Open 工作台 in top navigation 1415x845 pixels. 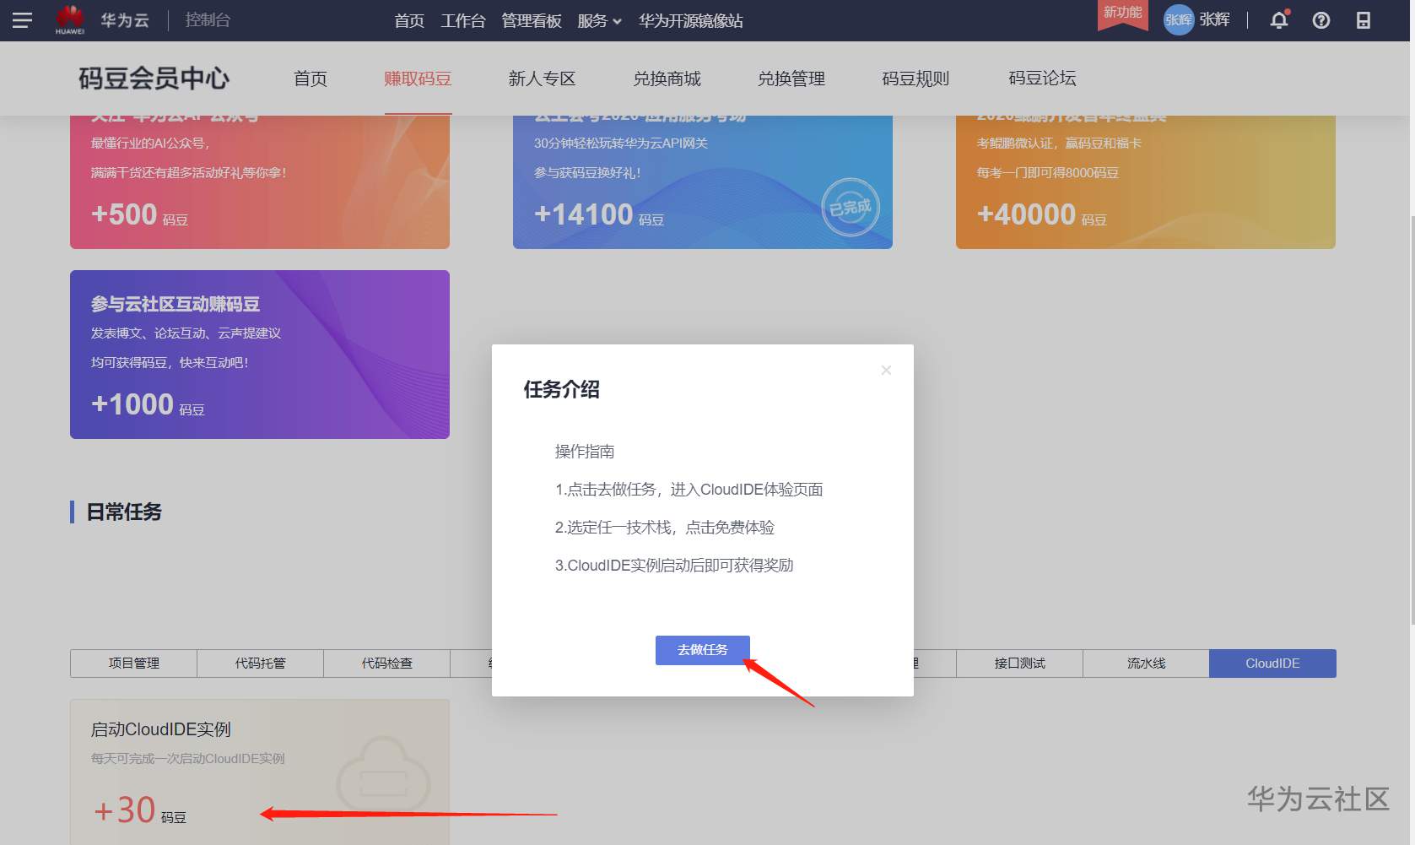click(462, 20)
